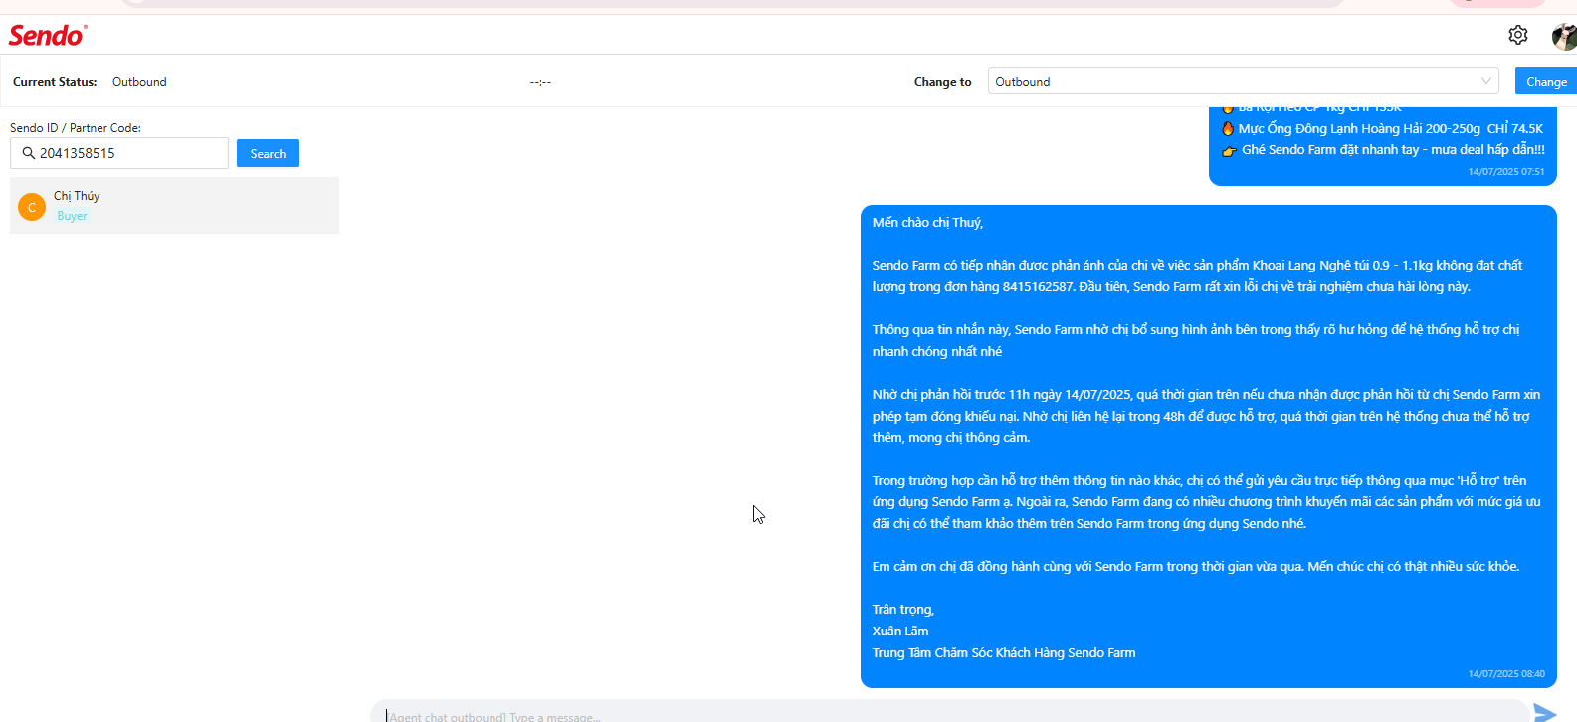Click the Current Status label
This screenshot has height=722, width=1577.
click(55, 82)
